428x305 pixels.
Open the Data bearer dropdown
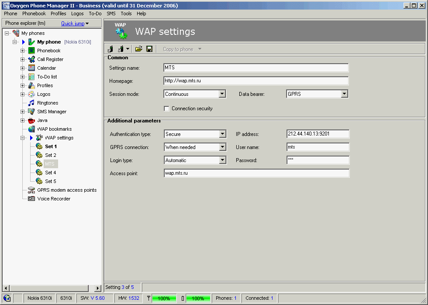[344, 94]
